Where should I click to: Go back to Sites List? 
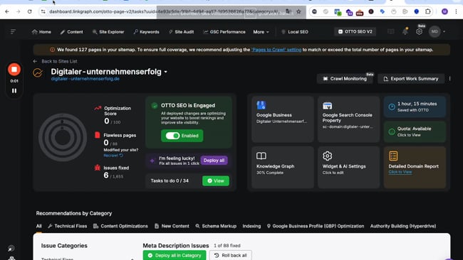click(55, 61)
